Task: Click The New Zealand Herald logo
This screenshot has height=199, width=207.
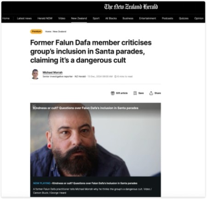Action: pos(131,7)
